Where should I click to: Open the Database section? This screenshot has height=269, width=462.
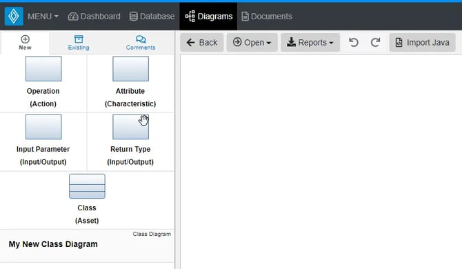pos(152,16)
